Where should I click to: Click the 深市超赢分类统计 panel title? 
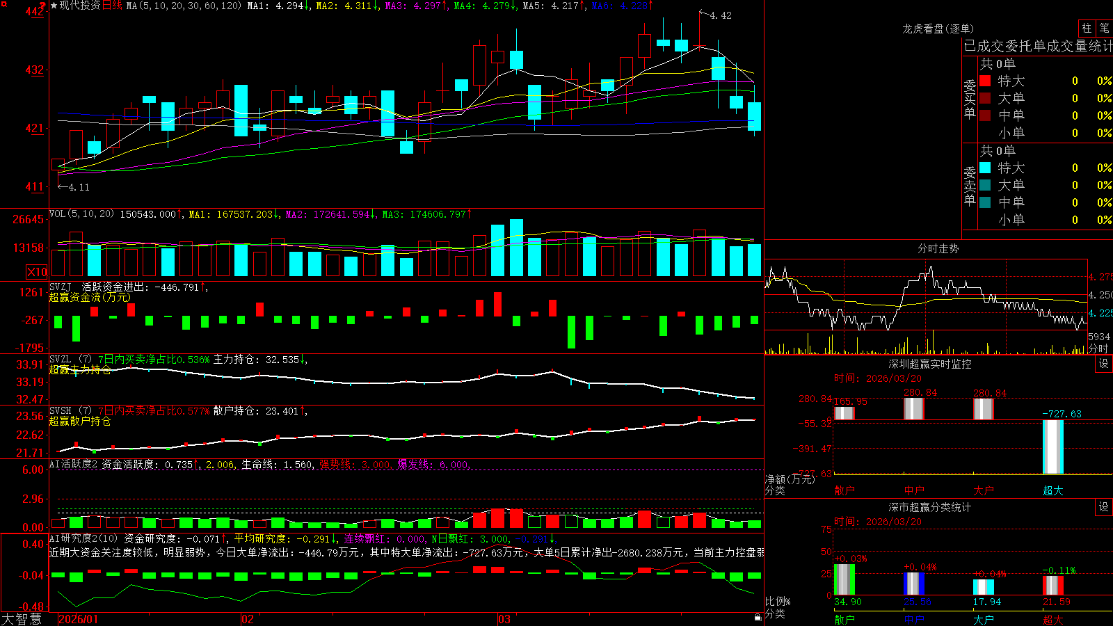coord(930,507)
